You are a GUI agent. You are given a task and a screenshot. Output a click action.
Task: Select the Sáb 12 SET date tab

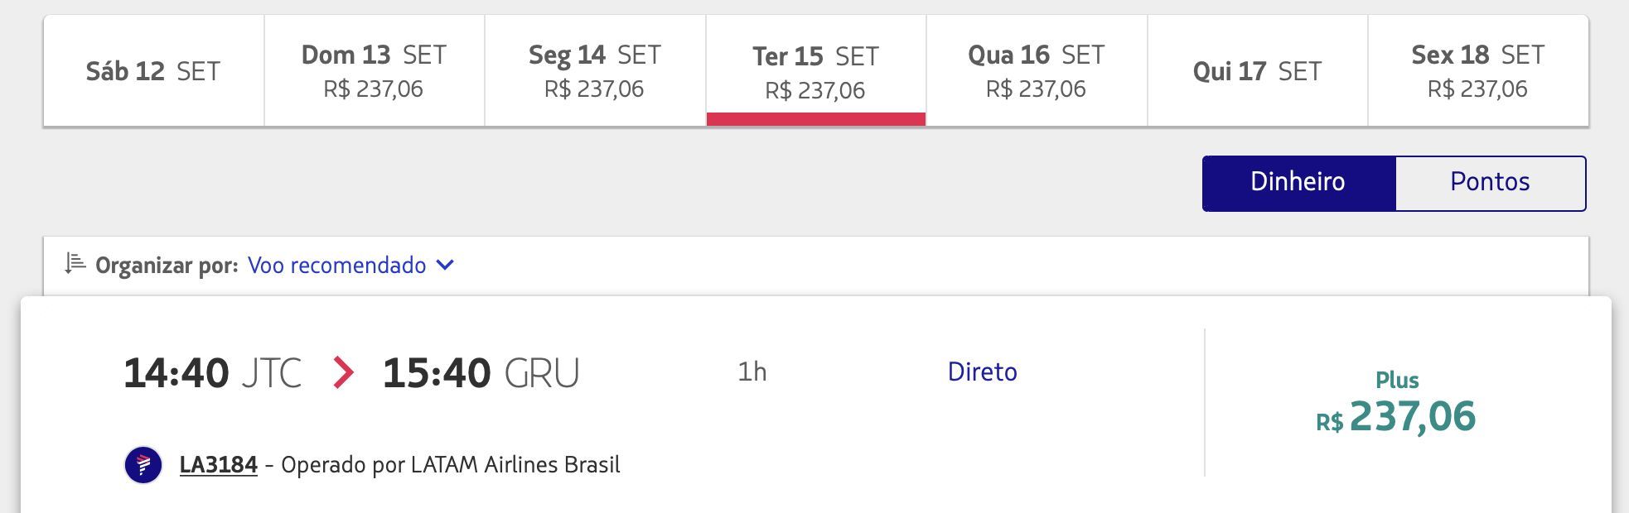click(153, 71)
